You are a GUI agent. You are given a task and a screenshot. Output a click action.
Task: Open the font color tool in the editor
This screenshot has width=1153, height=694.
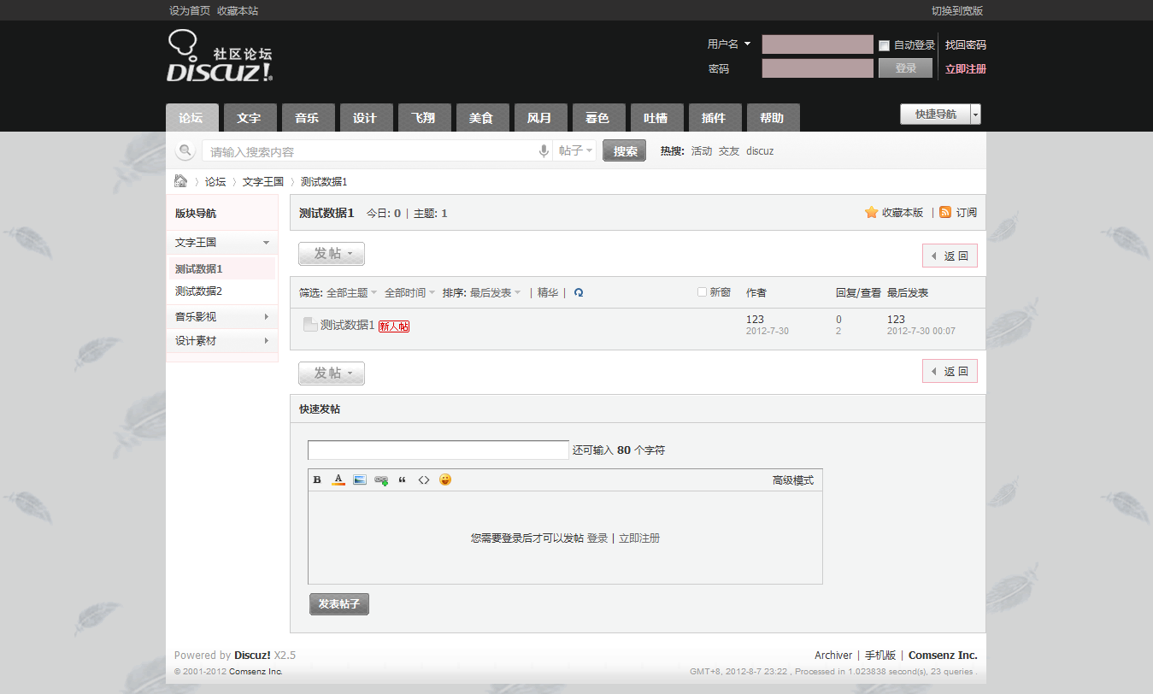tap(338, 479)
